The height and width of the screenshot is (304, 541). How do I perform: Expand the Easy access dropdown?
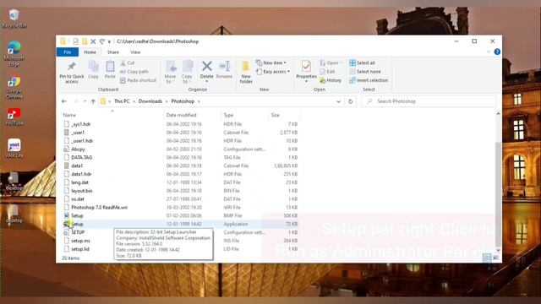pos(273,72)
